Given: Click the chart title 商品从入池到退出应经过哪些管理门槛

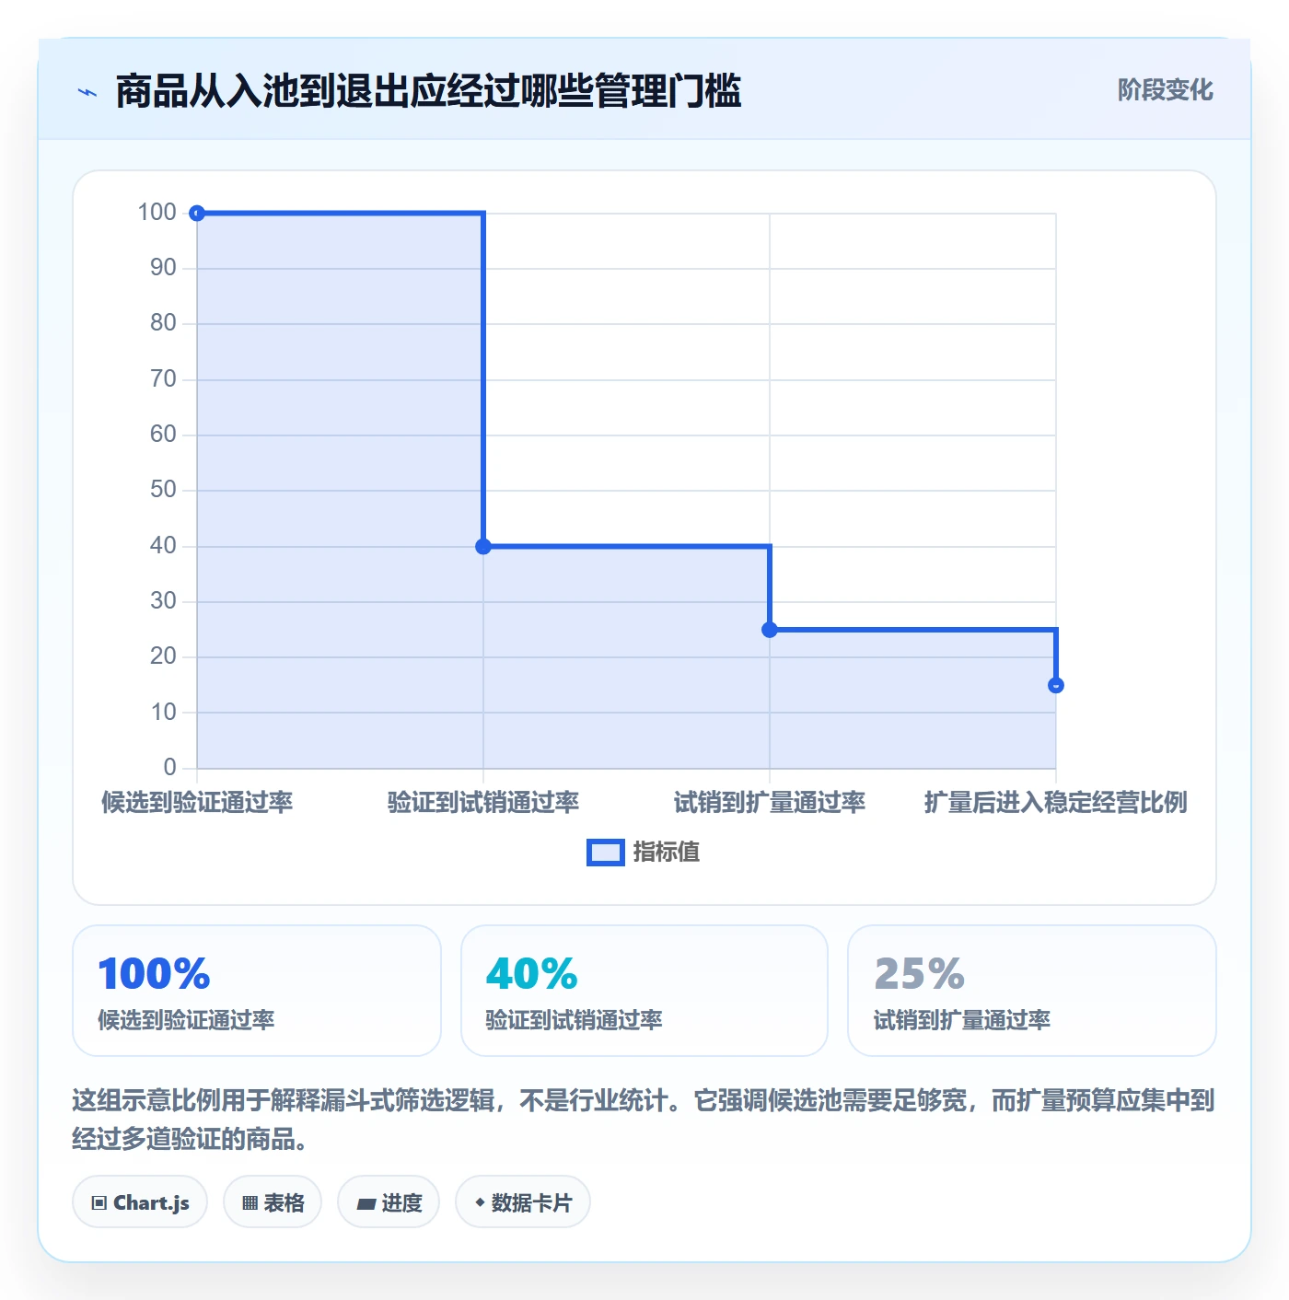Looking at the screenshot, I should coord(429,91).
